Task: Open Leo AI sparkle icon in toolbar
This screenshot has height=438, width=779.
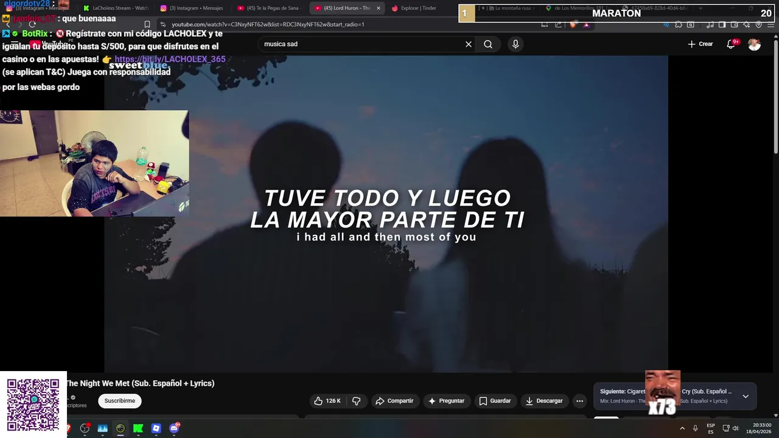Action: (x=746, y=24)
